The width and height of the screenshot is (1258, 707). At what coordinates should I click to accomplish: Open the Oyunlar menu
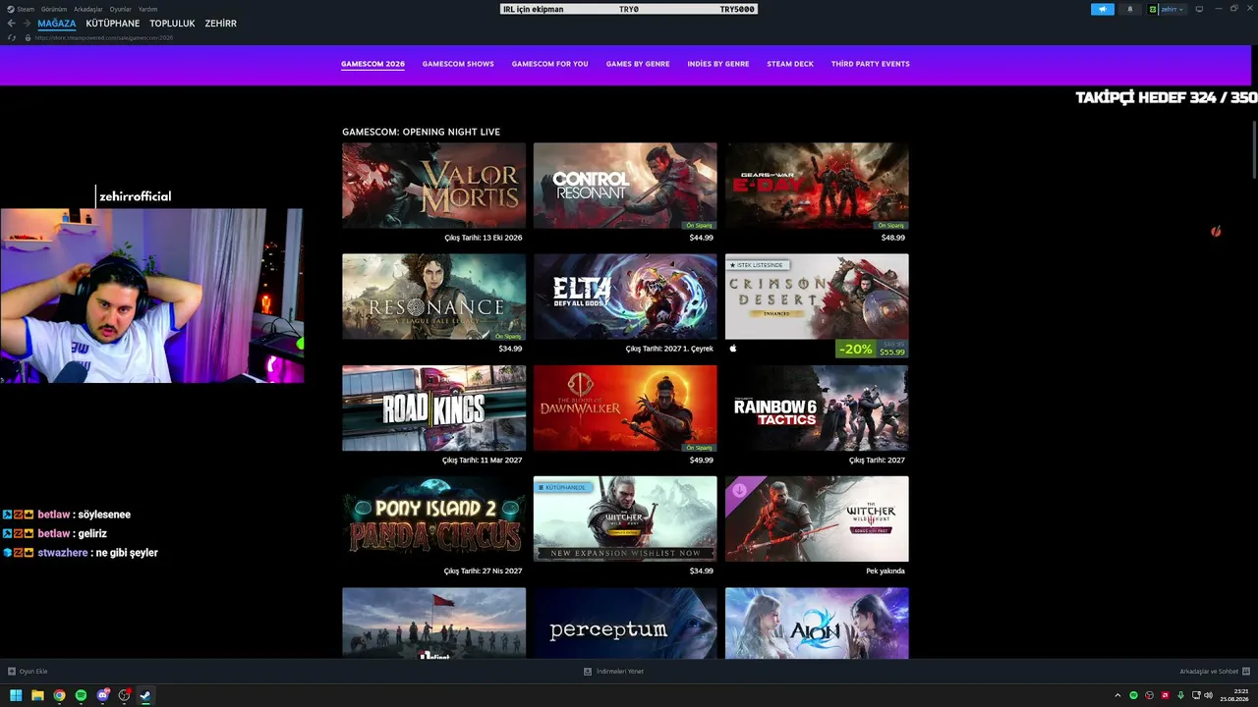pyautogui.click(x=121, y=9)
